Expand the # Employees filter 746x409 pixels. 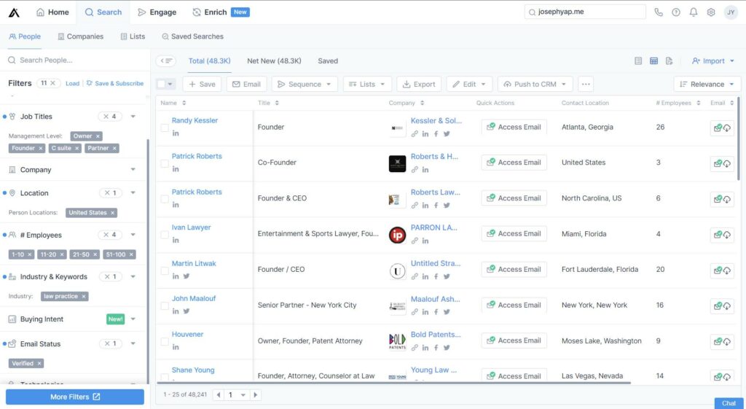133,235
